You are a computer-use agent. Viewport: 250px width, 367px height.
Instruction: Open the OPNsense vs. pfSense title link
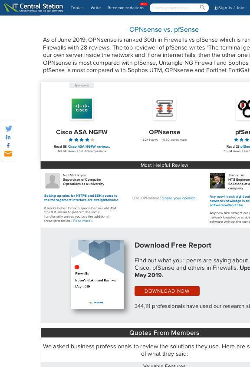(x=164, y=30)
